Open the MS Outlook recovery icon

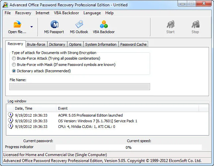(79, 24)
